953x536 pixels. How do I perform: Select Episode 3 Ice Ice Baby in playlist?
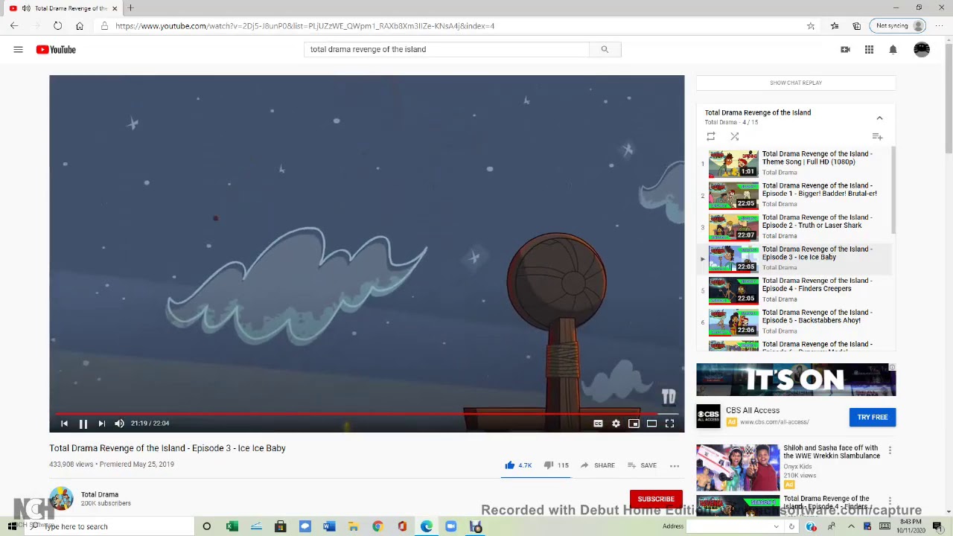pyautogui.click(x=794, y=258)
